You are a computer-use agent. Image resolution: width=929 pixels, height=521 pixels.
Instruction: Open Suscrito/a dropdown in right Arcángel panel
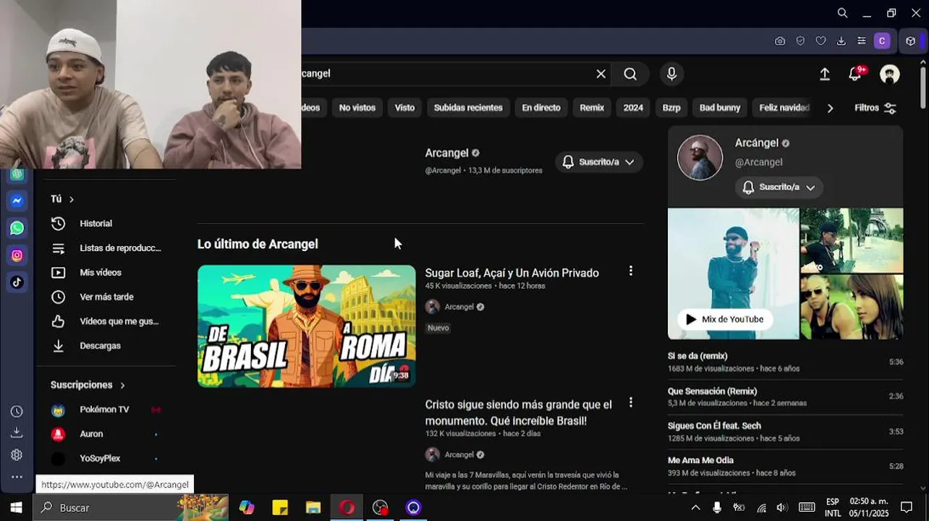(779, 187)
